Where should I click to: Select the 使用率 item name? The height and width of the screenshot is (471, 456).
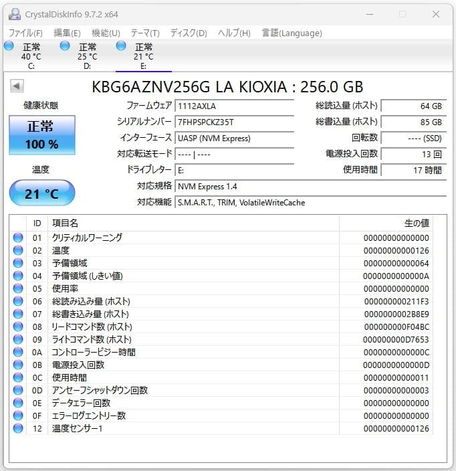[65, 288]
